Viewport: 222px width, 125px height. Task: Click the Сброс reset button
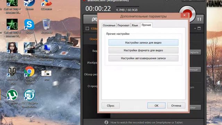111,106
